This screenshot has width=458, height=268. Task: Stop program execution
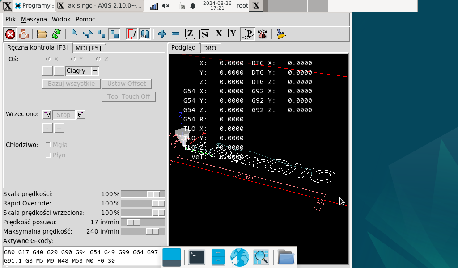(114, 34)
